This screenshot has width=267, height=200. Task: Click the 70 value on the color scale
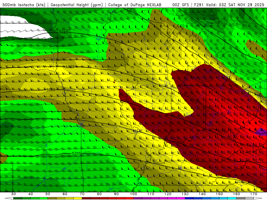pyautogui.click(x=82, y=194)
